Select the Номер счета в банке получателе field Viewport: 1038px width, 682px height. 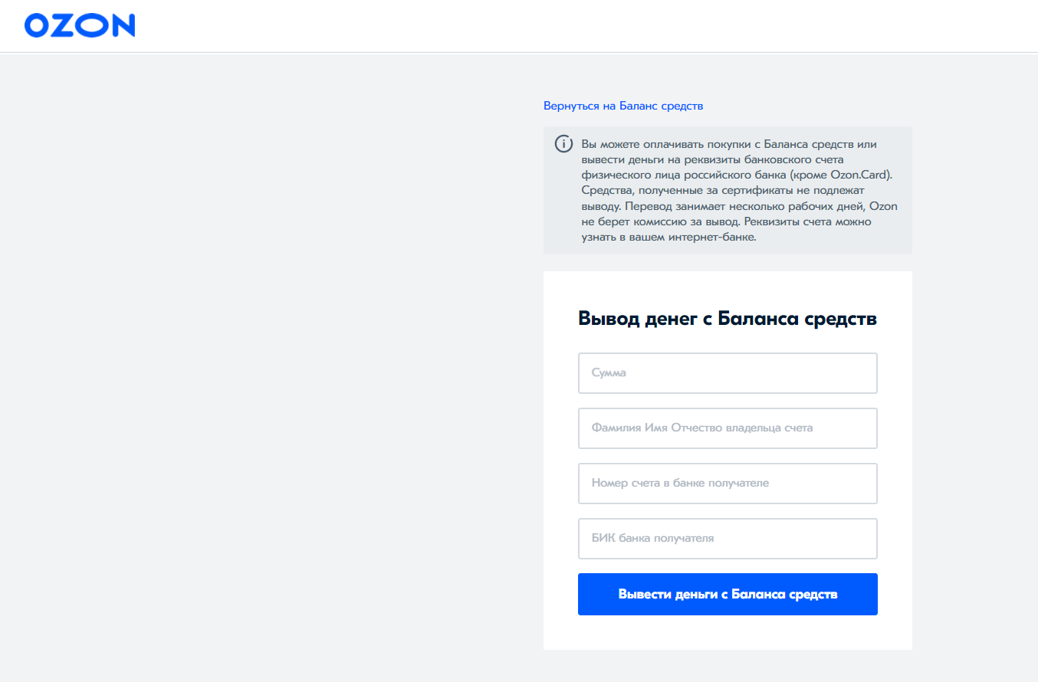[x=728, y=484]
